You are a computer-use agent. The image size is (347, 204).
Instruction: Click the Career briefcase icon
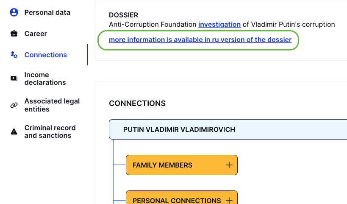click(14, 34)
